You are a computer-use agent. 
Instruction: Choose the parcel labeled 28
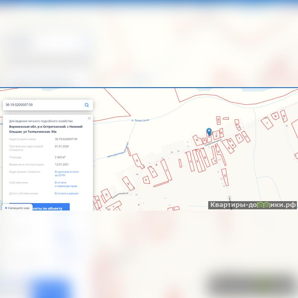coord(229,148)
